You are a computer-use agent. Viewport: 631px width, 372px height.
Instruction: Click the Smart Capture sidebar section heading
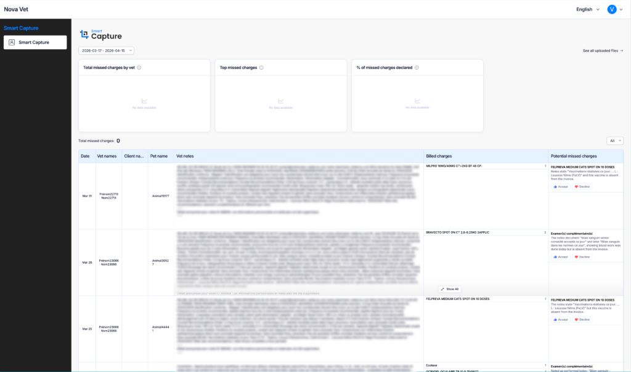[x=21, y=28]
